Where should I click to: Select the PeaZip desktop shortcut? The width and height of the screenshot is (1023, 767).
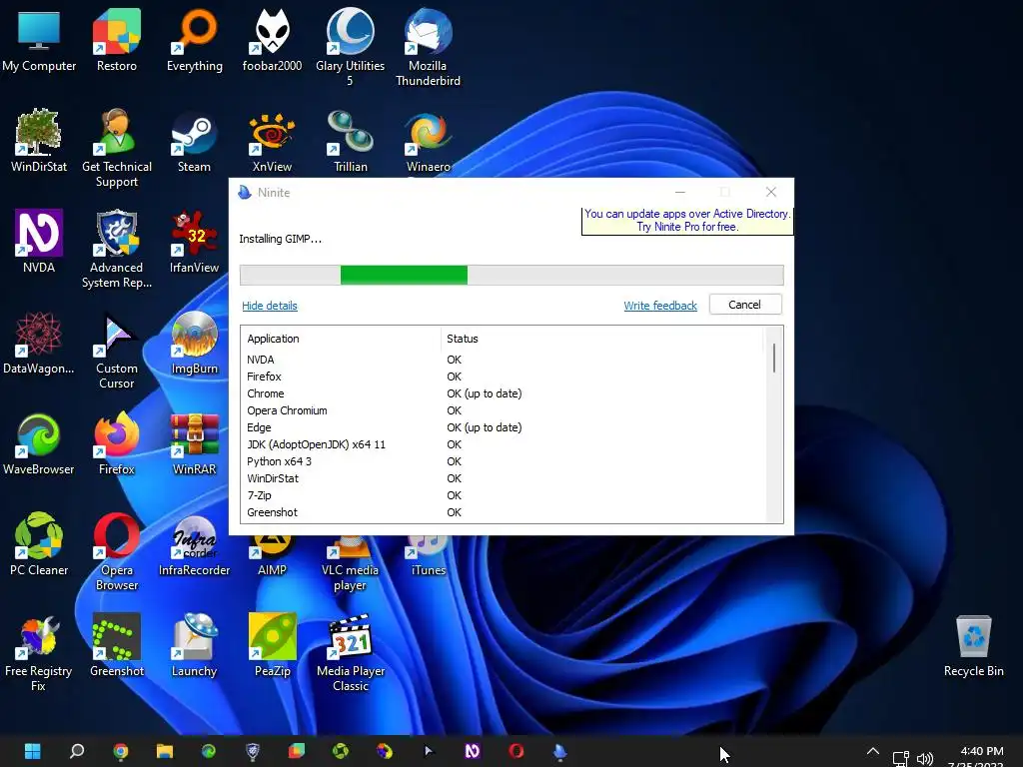(272, 646)
